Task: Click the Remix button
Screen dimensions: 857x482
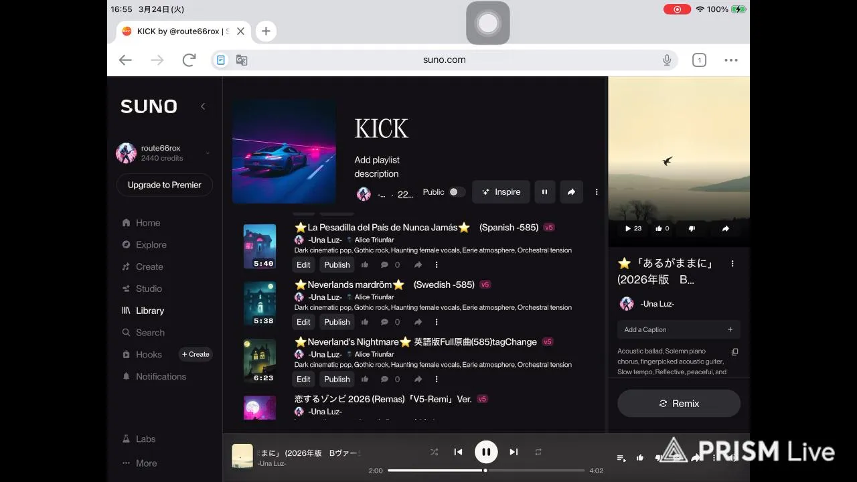Action: point(679,404)
